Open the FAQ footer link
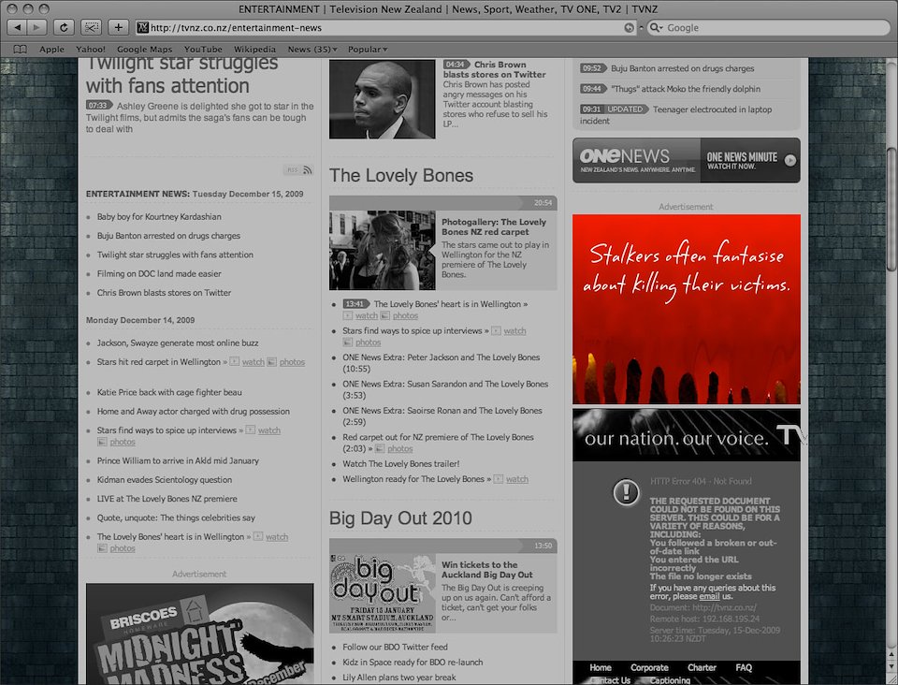898x685 pixels. coord(744,668)
